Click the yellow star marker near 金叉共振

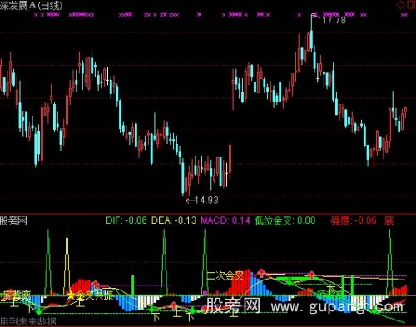tap(70, 296)
